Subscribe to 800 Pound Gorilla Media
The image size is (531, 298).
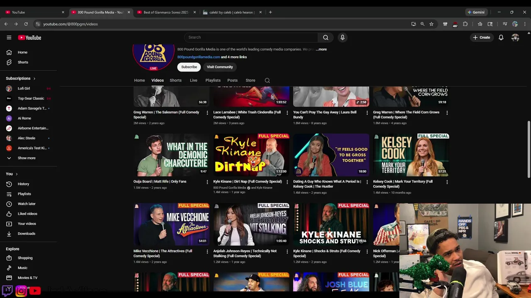point(189,67)
